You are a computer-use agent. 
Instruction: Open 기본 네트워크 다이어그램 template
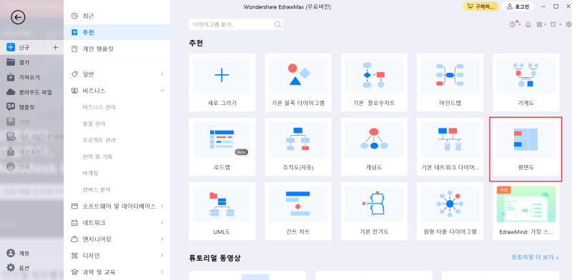[450, 146]
